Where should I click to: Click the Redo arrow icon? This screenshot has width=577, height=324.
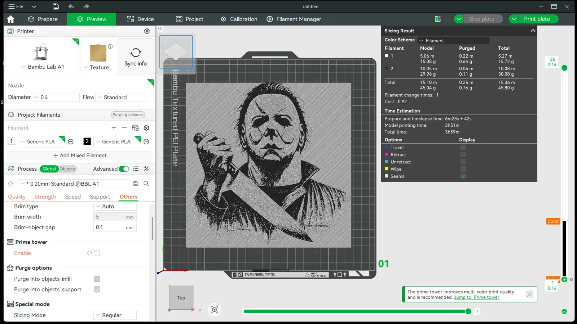click(x=86, y=6)
